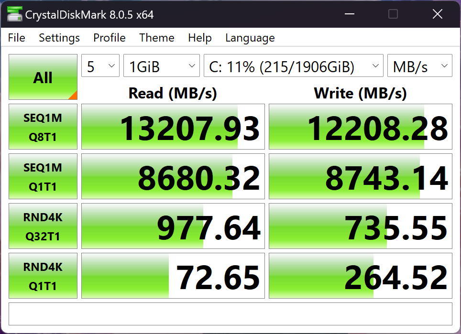Screen dimensions: 461x334
Task: Run the RND4K Q1T1 test
Action: (43, 276)
